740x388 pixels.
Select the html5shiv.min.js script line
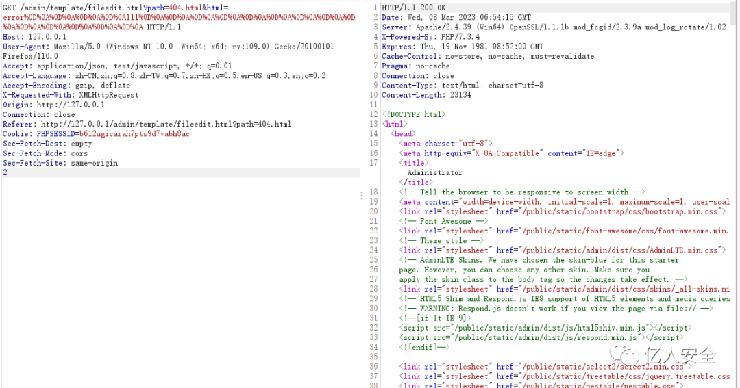(x=545, y=328)
